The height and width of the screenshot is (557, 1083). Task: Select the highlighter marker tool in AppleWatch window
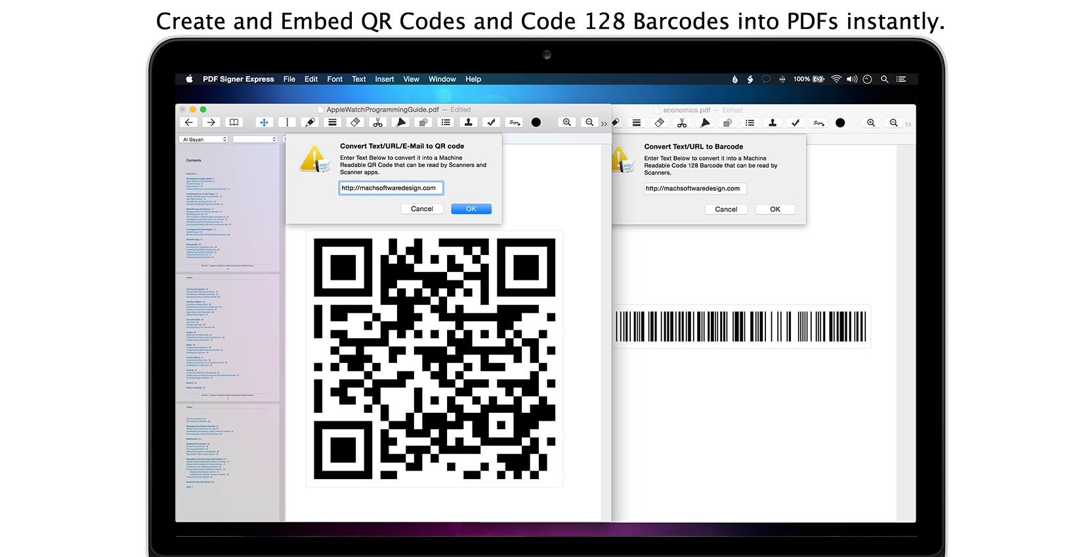[310, 123]
